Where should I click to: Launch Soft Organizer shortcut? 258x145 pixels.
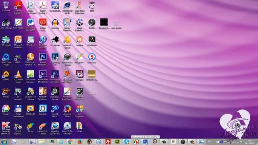pyautogui.click(x=79, y=111)
